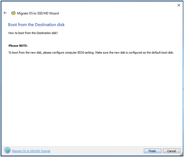This screenshot has width=184, height=157.
Task: Open the Migrate OS to SSD/HD Tutorial link
Action: (x=31, y=151)
